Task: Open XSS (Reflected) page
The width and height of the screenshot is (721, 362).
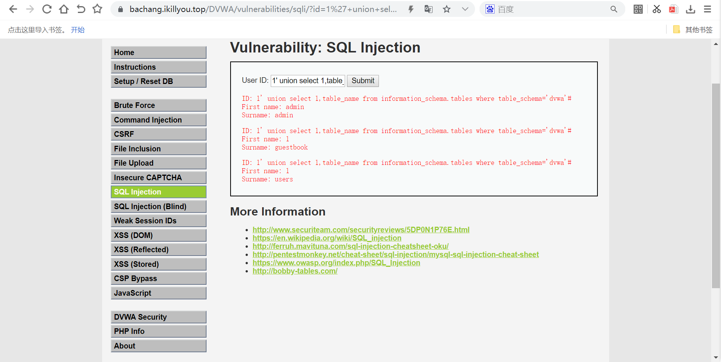Action: click(x=158, y=250)
